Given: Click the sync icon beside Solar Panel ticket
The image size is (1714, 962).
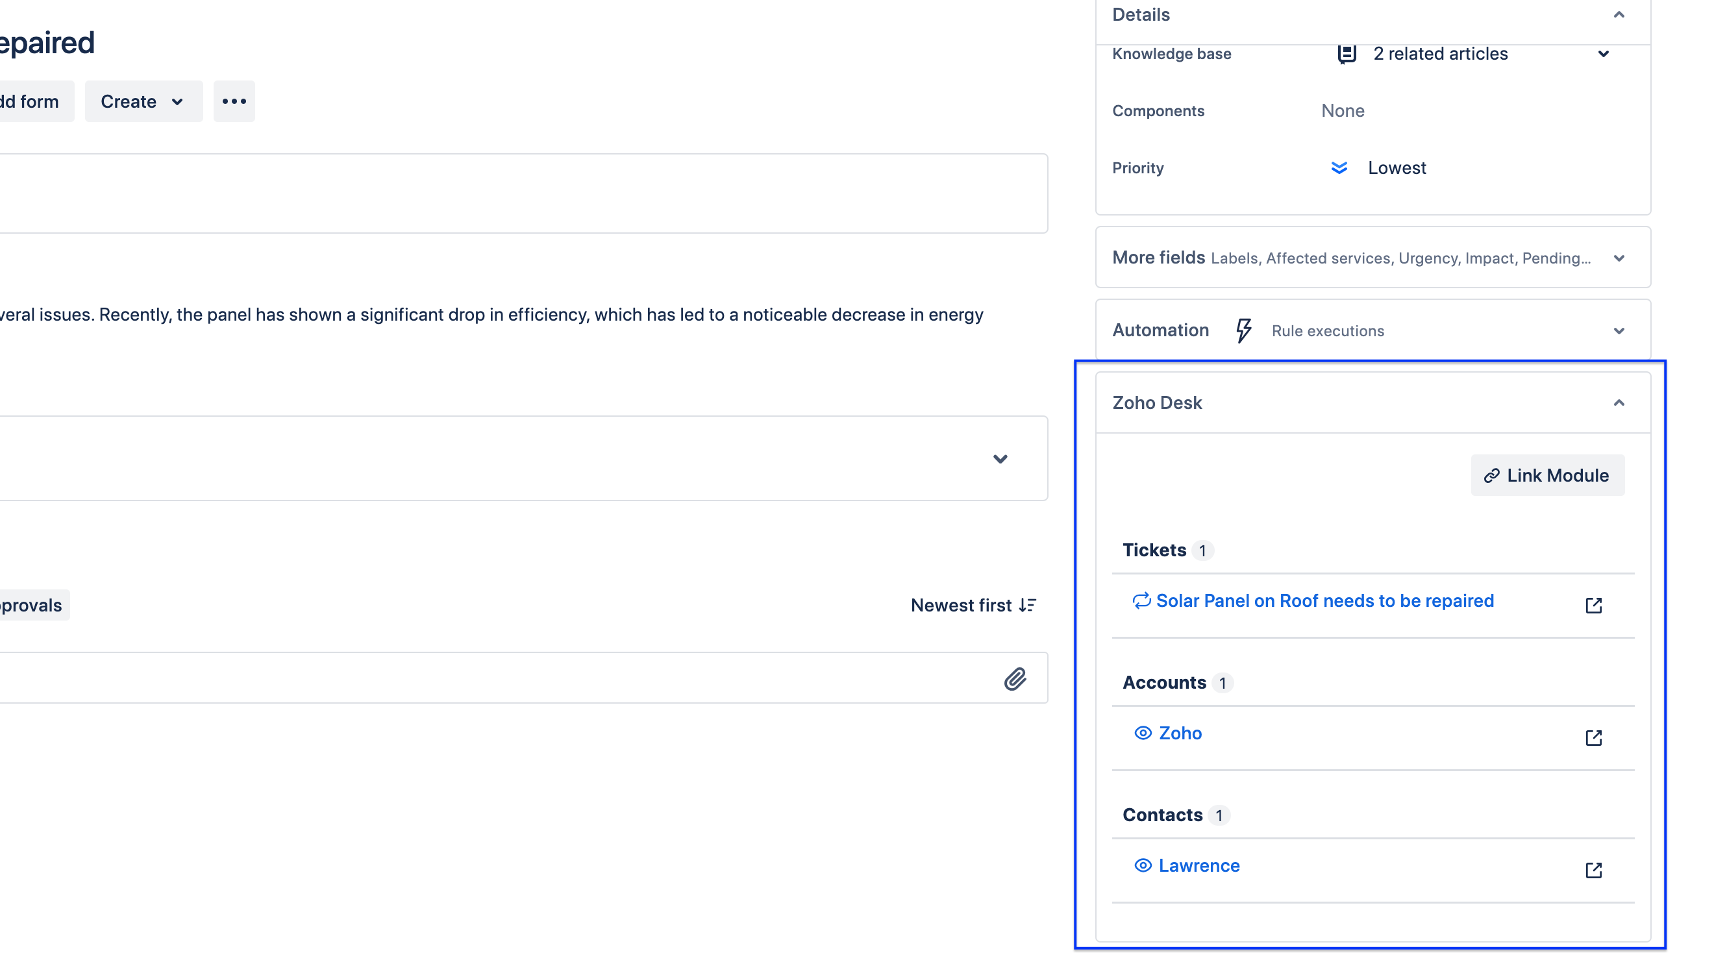Looking at the screenshot, I should [x=1141, y=600].
